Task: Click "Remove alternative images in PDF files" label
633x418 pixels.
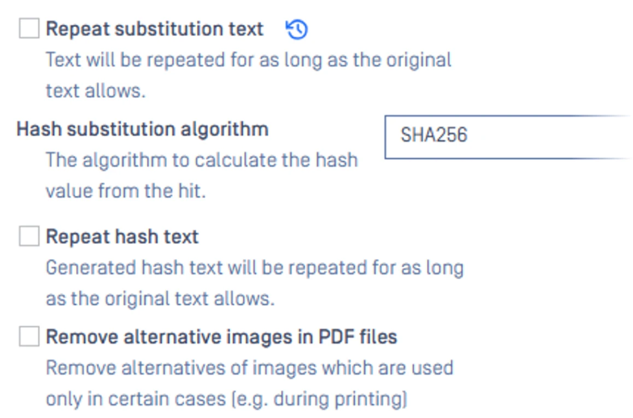Action: coord(221,337)
